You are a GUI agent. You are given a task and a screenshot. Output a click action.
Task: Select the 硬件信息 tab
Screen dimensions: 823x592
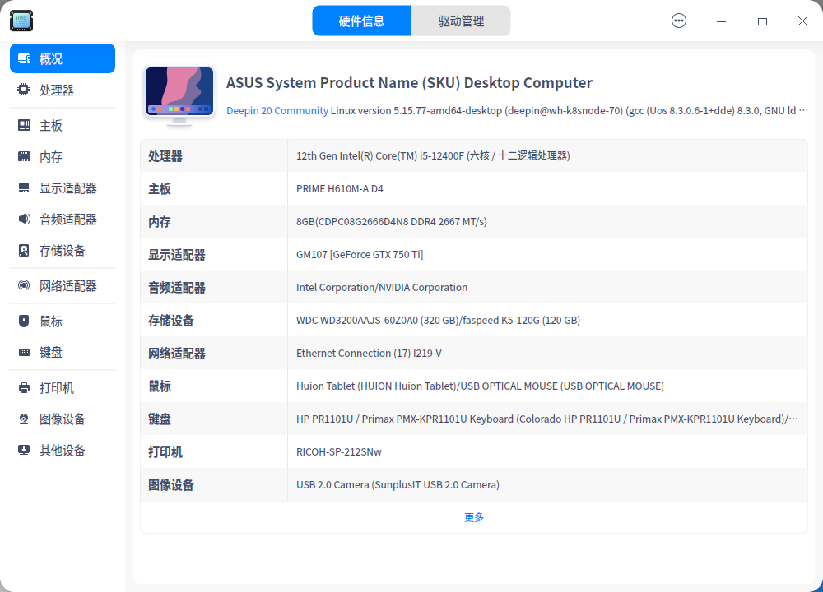coord(362,21)
